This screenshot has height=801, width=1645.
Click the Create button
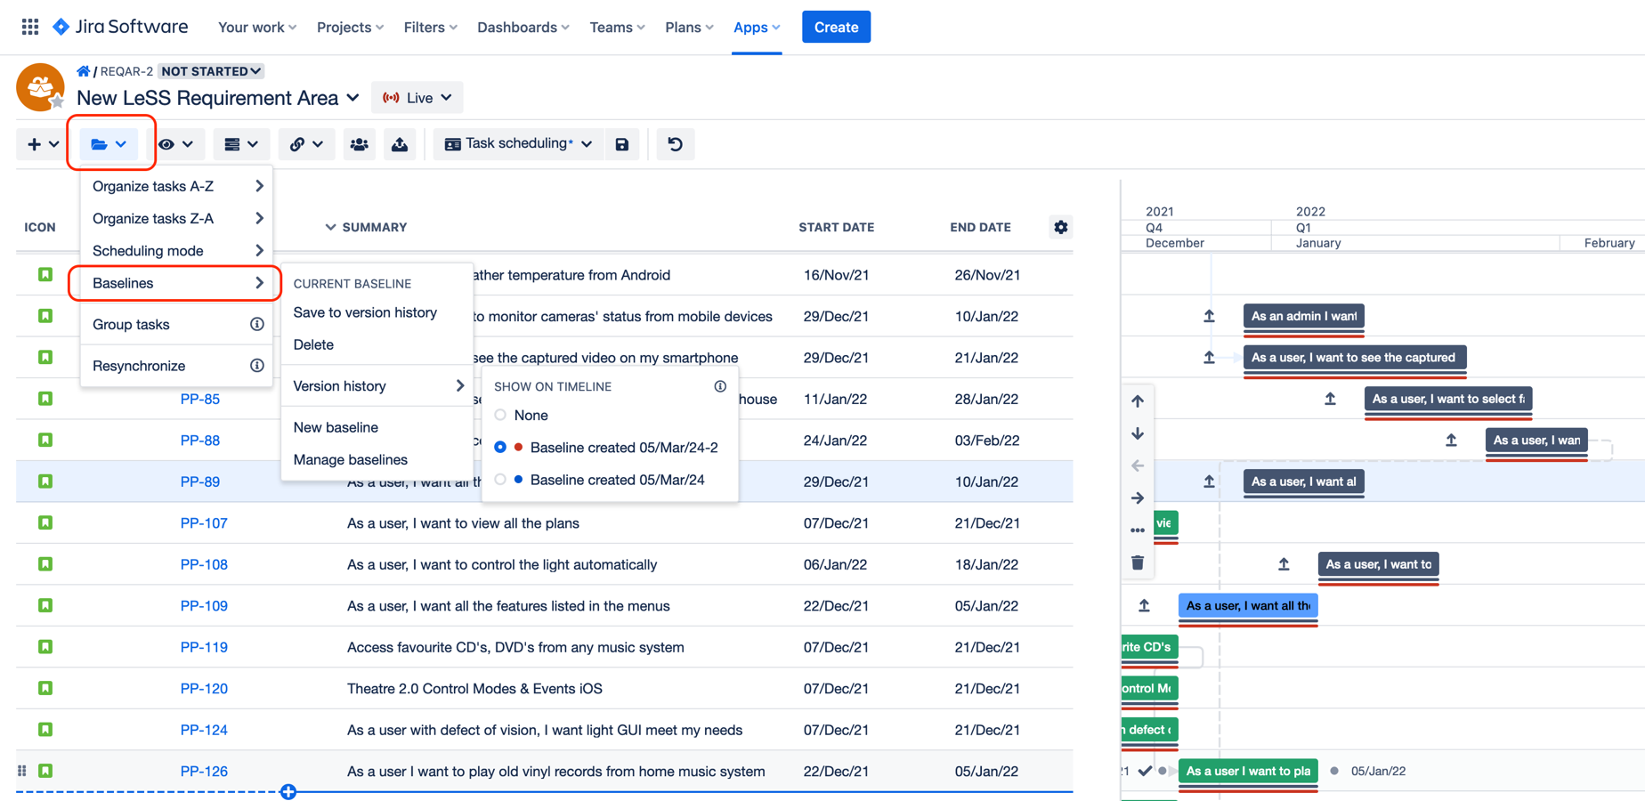(x=836, y=27)
